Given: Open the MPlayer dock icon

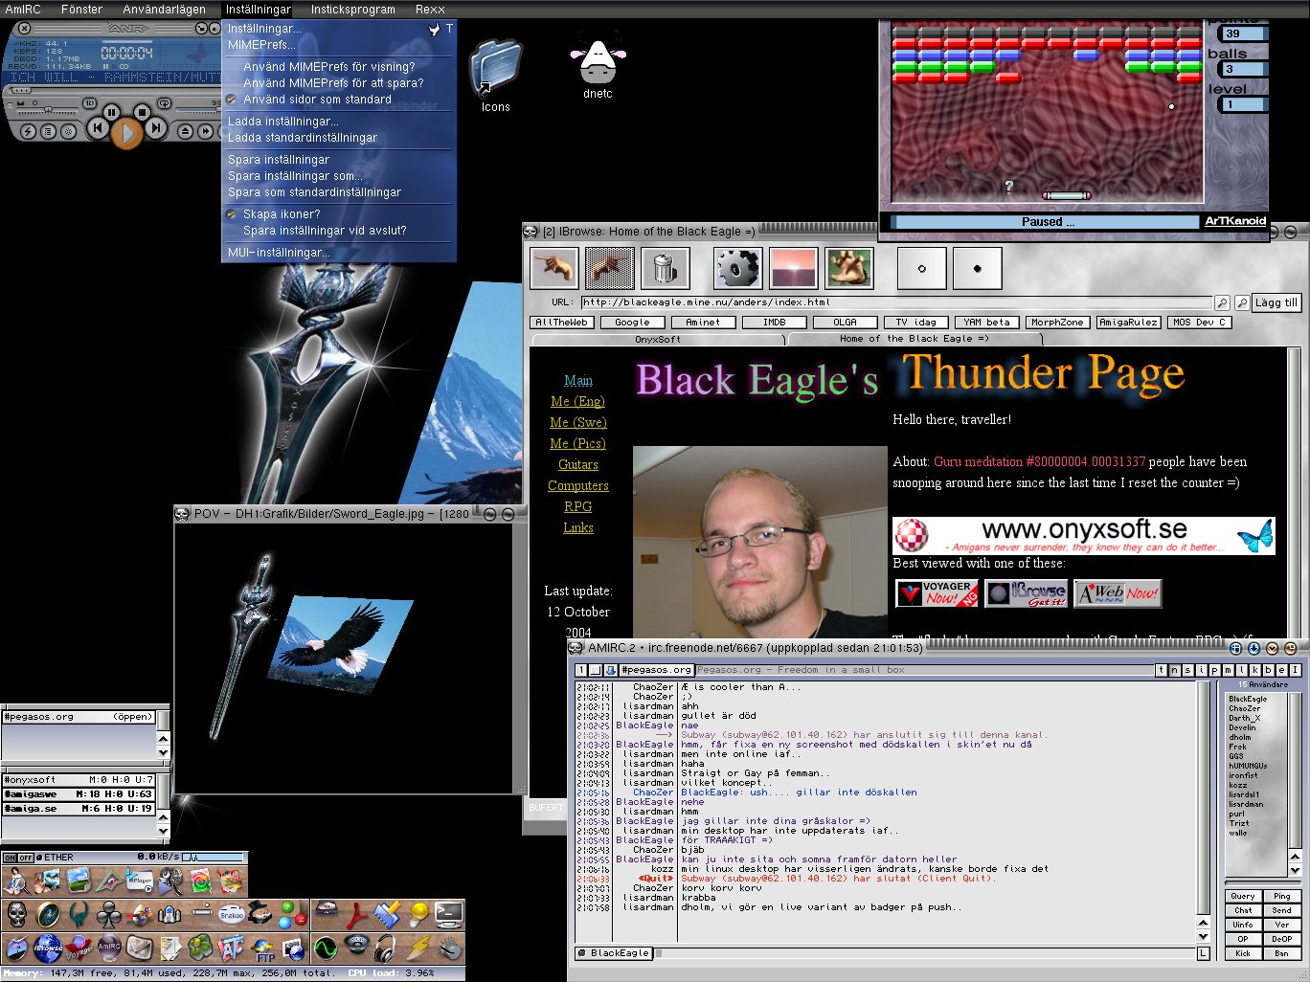Looking at the screenshot, I should 139,882.
